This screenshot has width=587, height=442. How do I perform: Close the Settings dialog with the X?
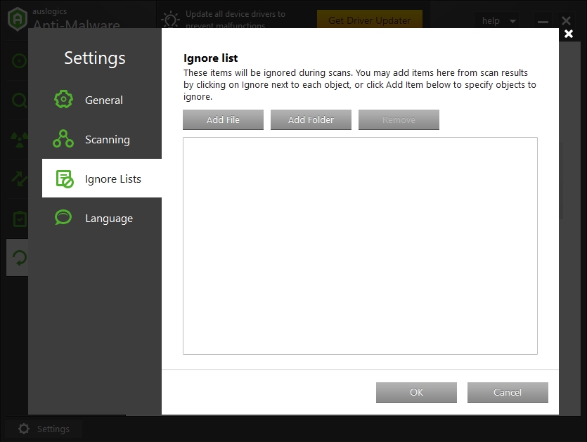[x=568, y=34]
